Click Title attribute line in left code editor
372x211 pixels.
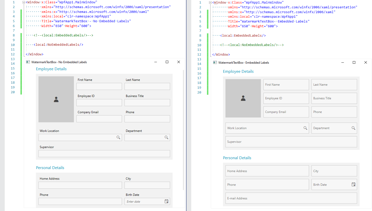coord(86,21)
